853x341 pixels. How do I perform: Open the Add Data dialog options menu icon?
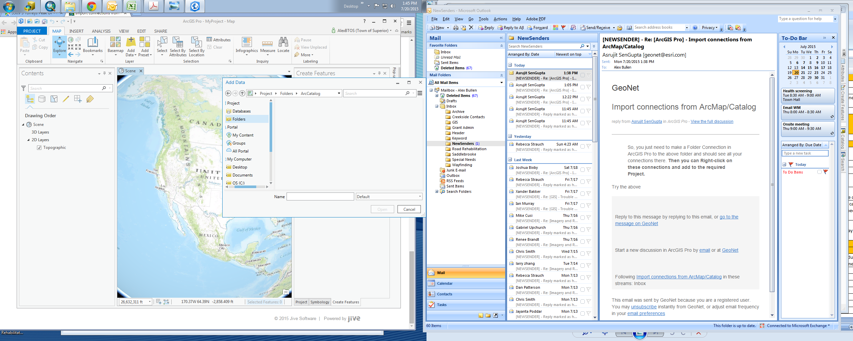(x=420, y=93)
